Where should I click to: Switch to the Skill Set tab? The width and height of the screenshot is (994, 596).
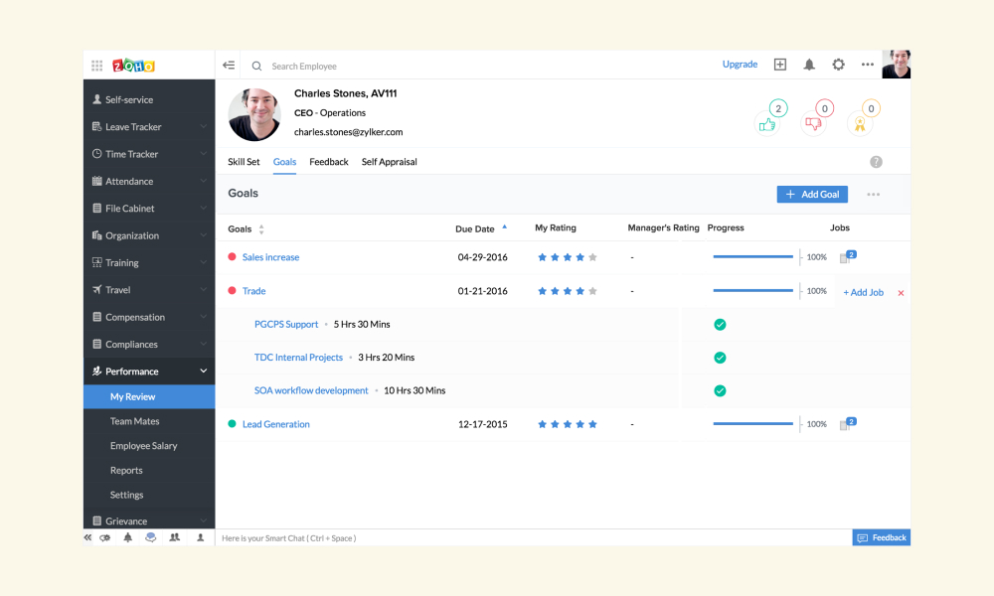tap(244, 162)
